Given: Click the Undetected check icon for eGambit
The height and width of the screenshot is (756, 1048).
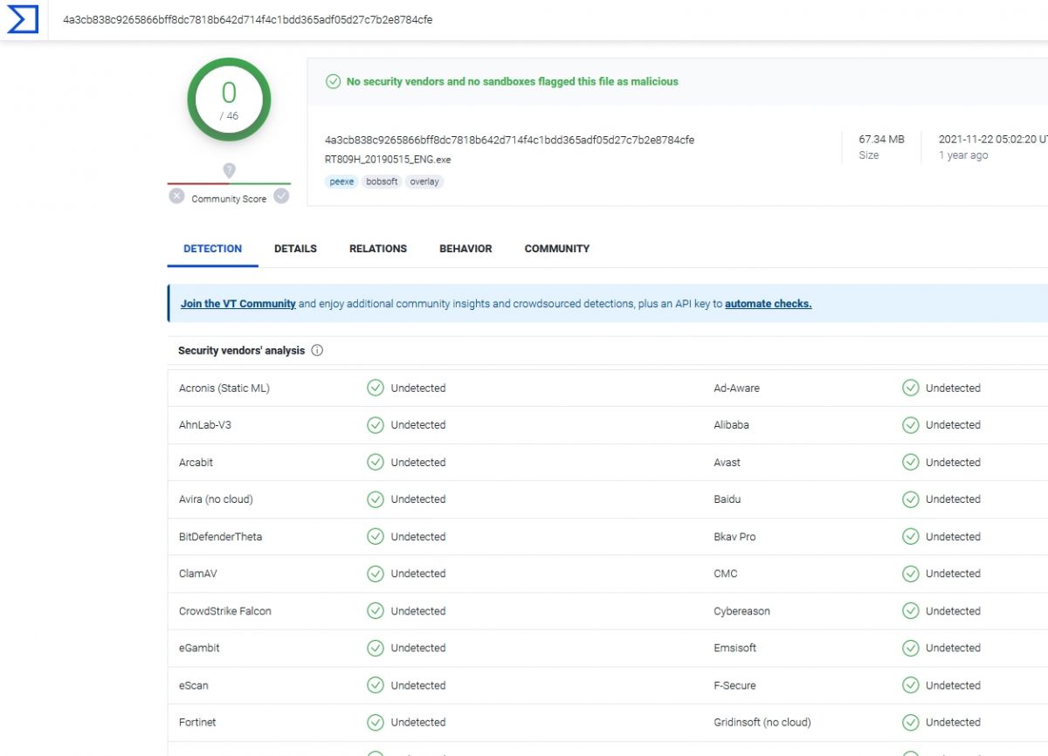Looking at the screenshot, I should coord(376,648).
